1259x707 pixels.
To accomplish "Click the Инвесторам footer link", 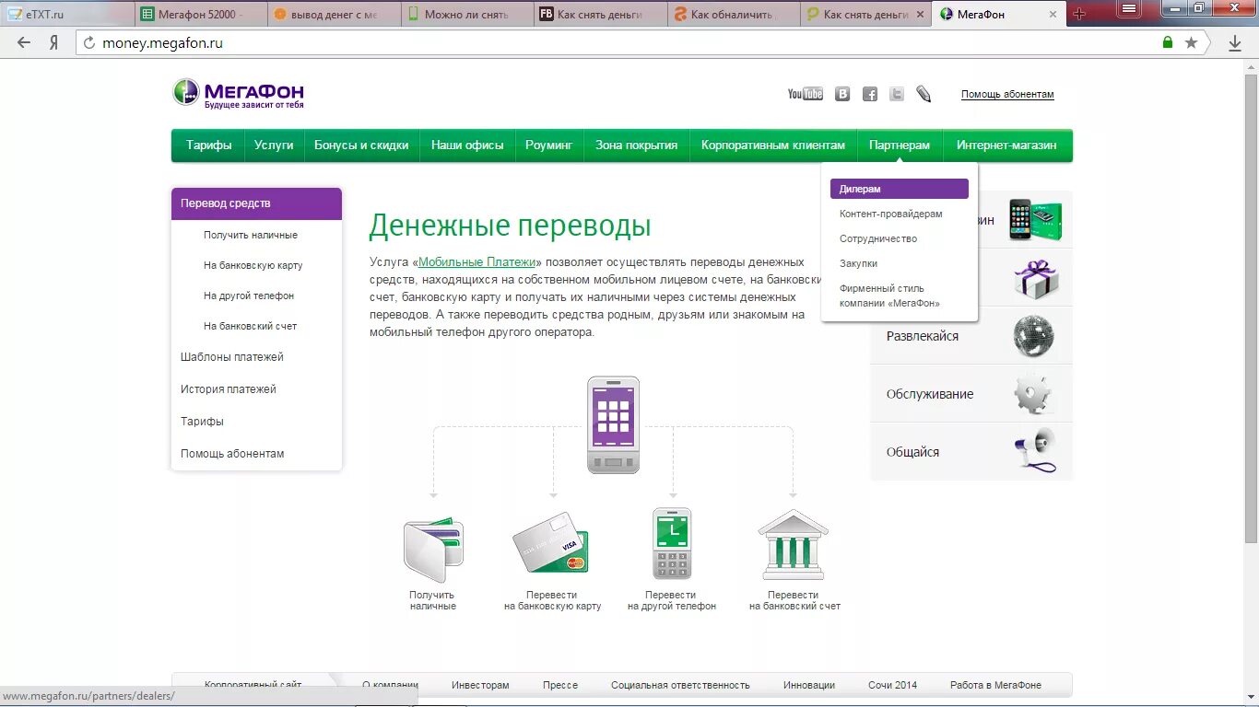I will pos(480,685).
